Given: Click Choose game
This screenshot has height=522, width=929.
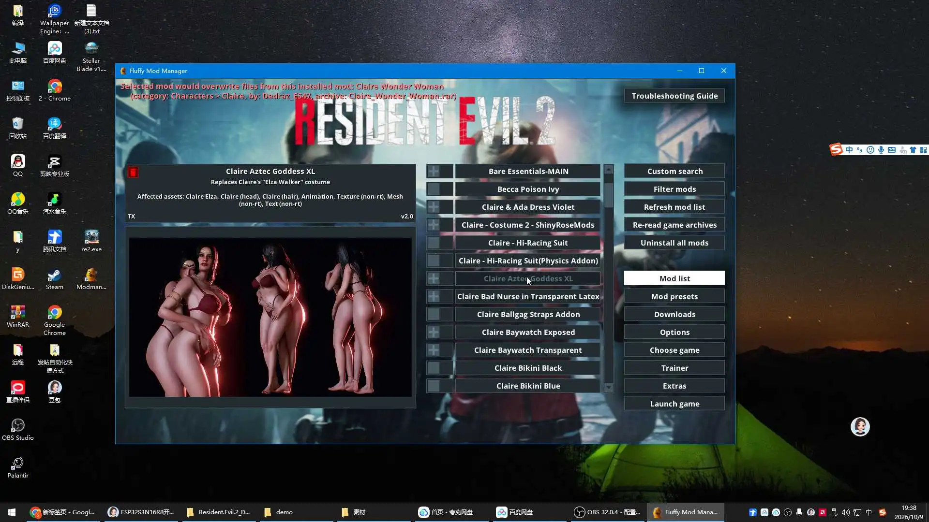Looking at the screenshot, I should click(x=674, y=350).
